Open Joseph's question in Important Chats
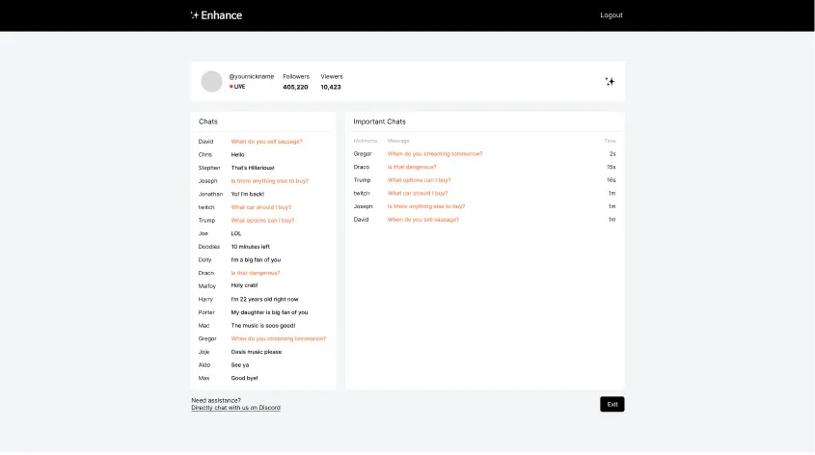 pos(426,206)
